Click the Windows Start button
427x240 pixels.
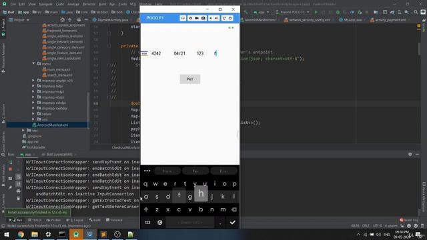(x=7, y=234)
